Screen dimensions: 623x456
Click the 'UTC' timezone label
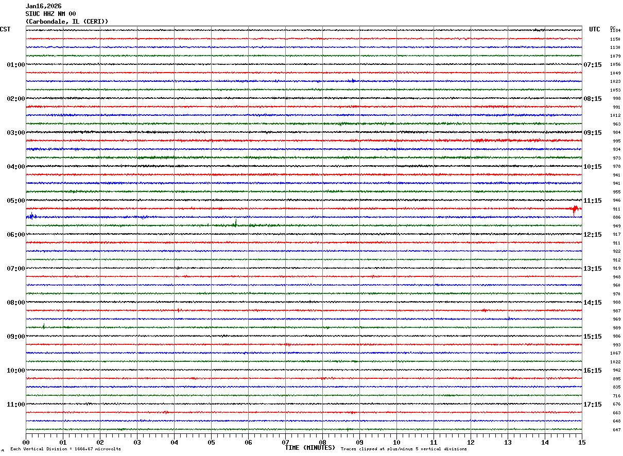pyautogui.click(x=595, y=29)
